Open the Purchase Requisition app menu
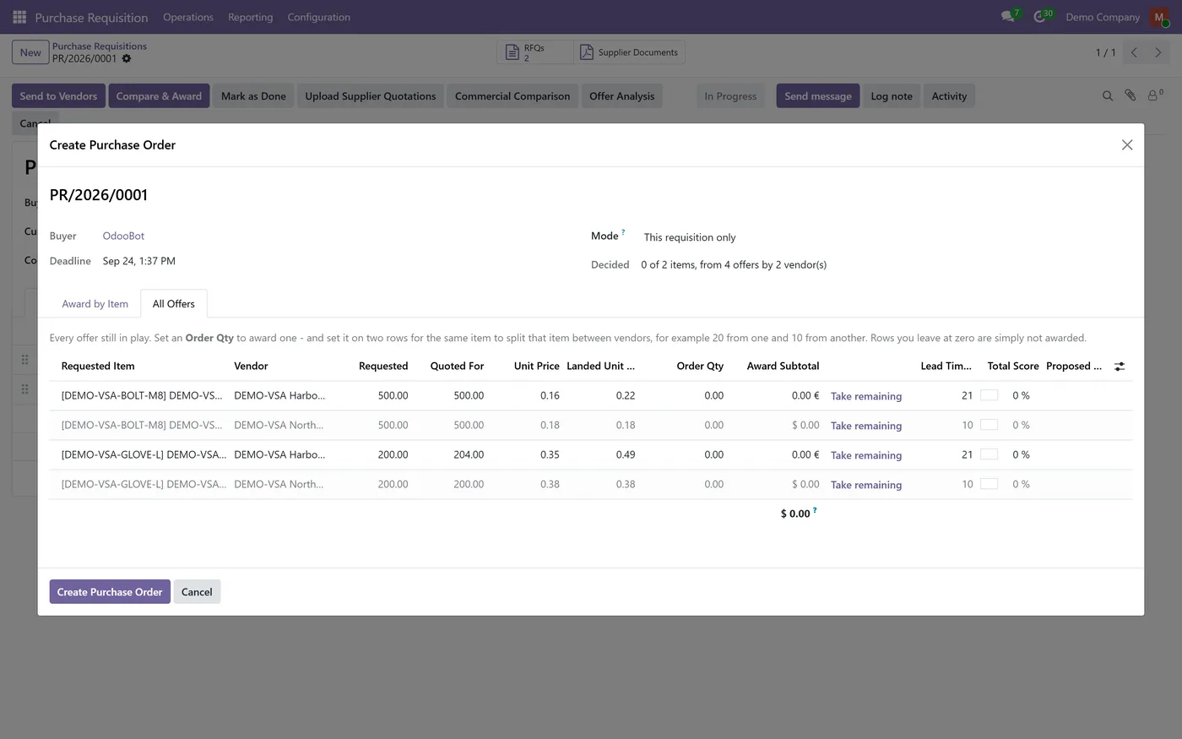Image resolution: width=1182 pixels, height=739 pixels. tap(91, 17)
